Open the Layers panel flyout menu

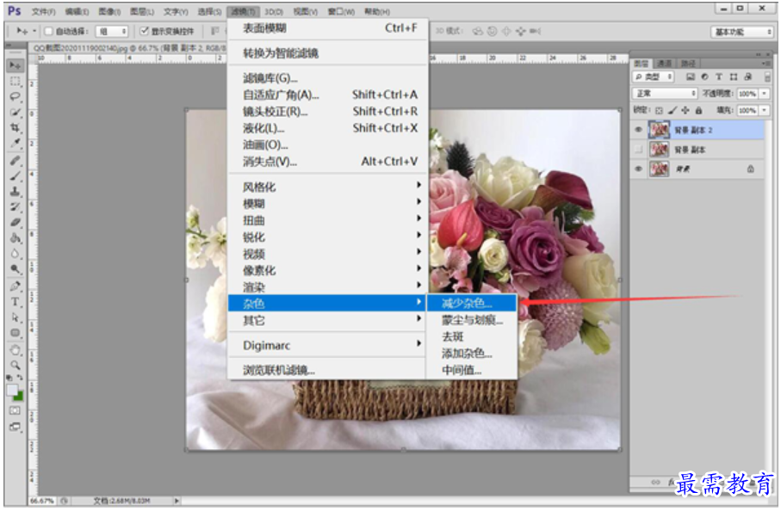tap(766, 64)
